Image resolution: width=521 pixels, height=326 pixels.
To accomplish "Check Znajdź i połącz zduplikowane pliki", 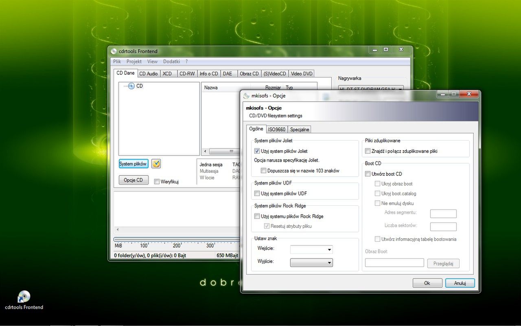I will [368, 151].
